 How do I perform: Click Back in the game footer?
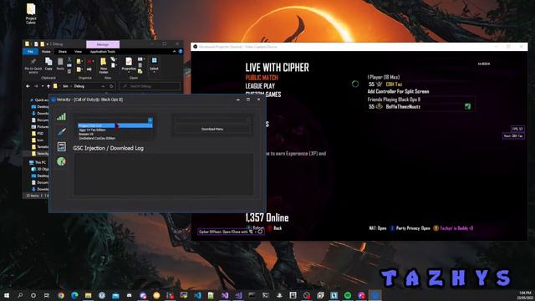275,228
